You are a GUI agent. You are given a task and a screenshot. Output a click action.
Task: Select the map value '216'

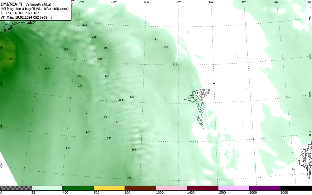[94, 37]
